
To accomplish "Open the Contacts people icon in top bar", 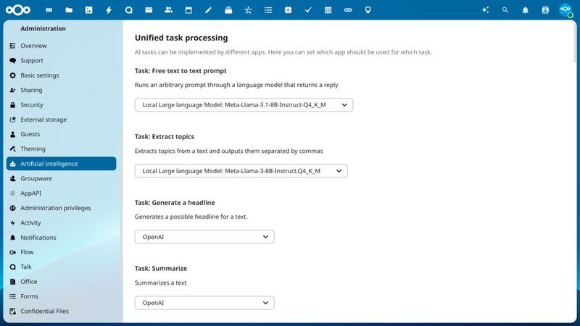I will click(x=169, y=10).
